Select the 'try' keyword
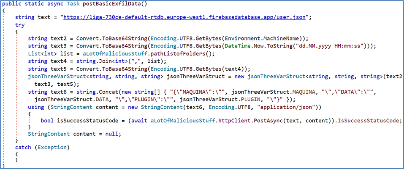 (x=20, y=25)
